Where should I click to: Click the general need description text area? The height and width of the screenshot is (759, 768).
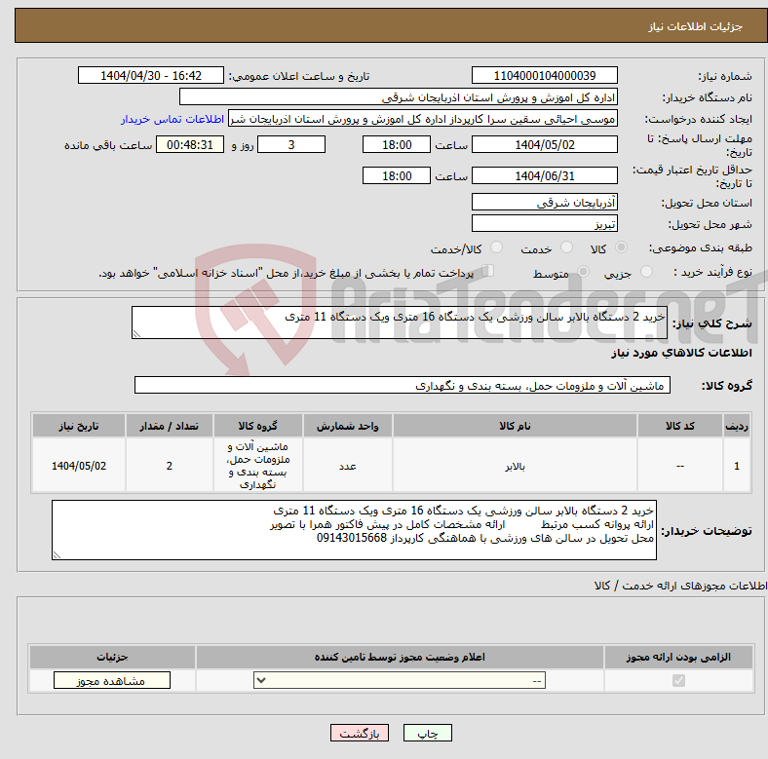tap(400, 323)
